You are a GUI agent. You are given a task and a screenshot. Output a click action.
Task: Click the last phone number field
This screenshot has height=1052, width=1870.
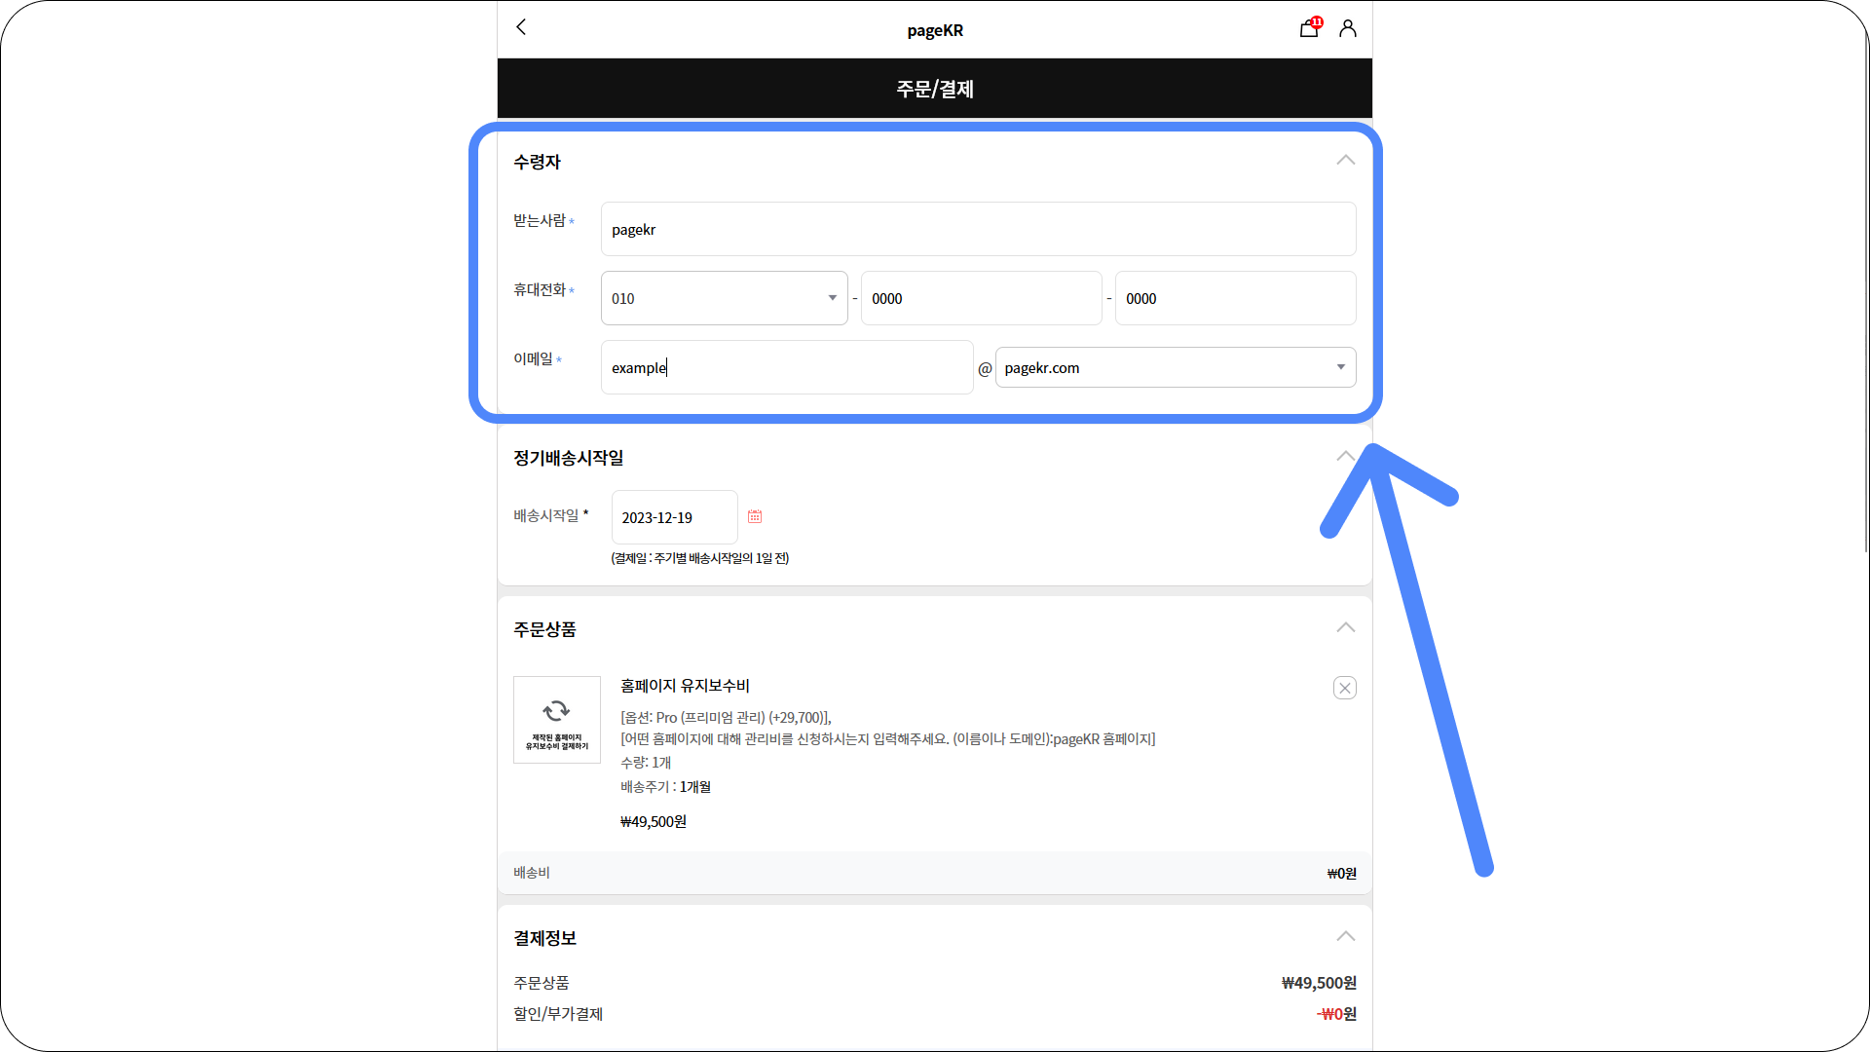click(x=1235, y=298)
